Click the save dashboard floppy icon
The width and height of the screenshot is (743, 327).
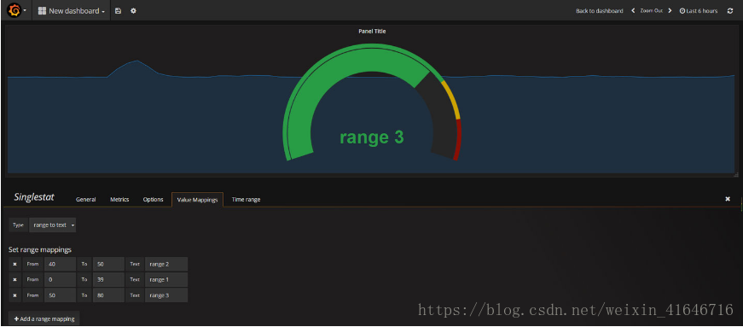118,10
